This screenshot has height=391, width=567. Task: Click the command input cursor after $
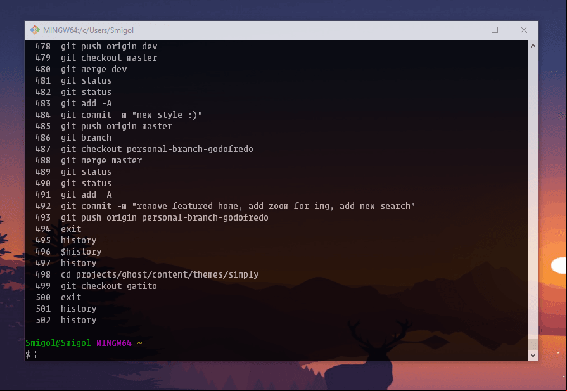[36, 354]
